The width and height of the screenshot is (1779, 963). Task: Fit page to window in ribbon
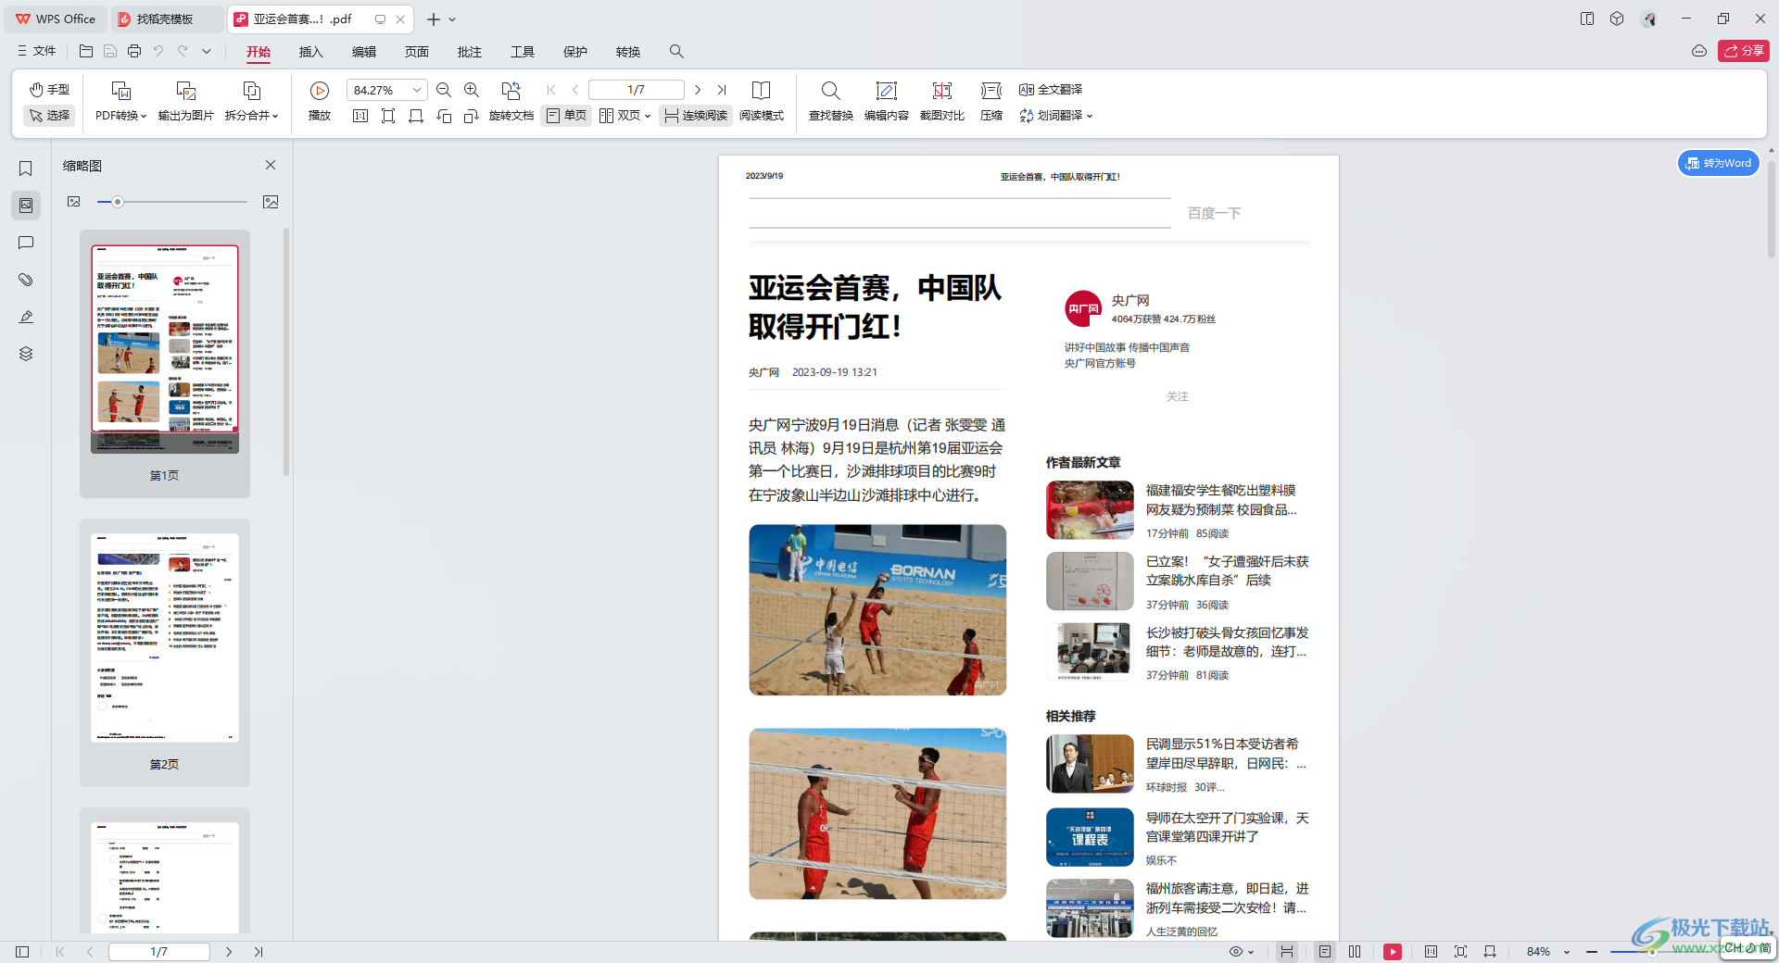(388, 116)
